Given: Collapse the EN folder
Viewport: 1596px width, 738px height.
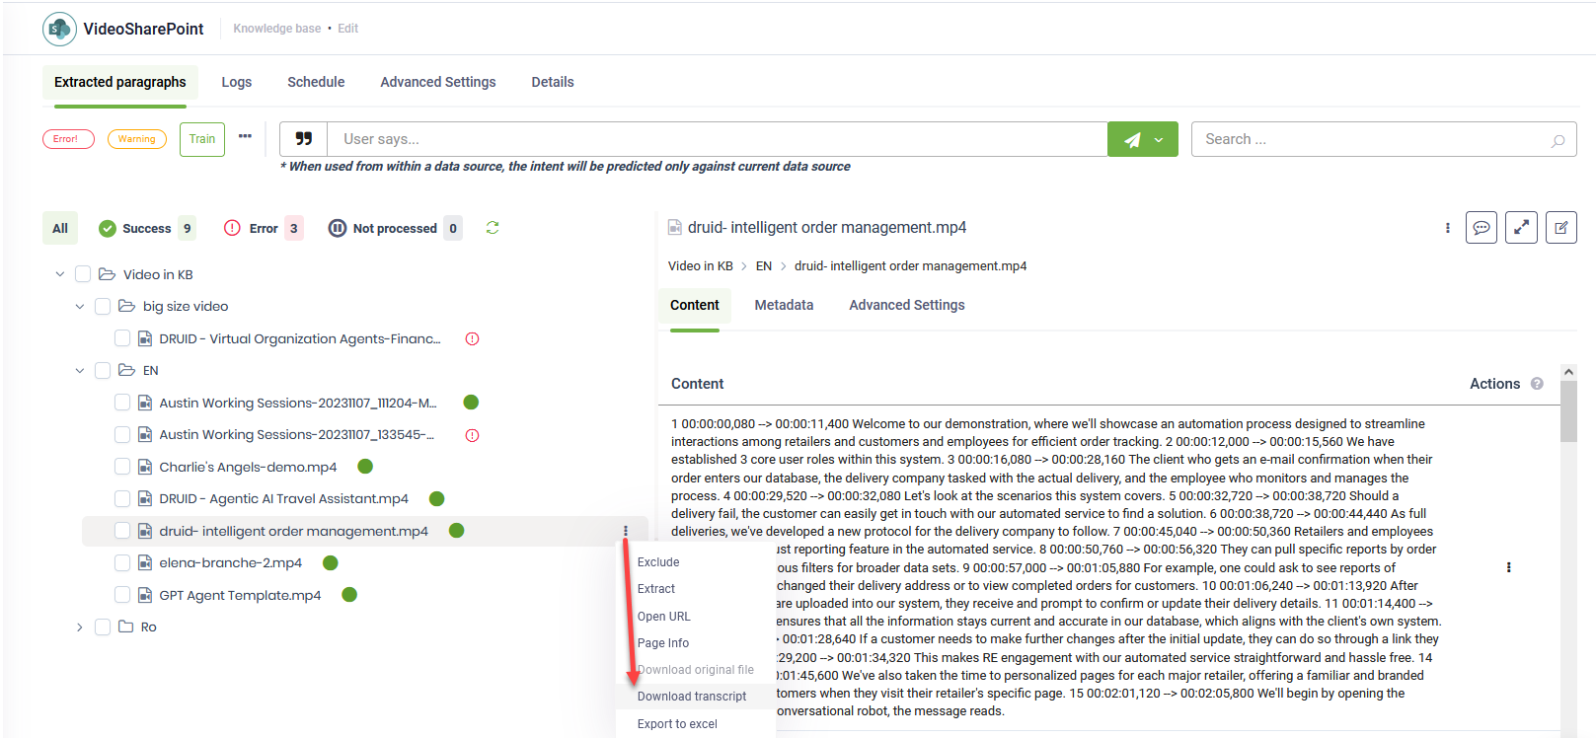Looking at the screenshot, I should 80,371.
